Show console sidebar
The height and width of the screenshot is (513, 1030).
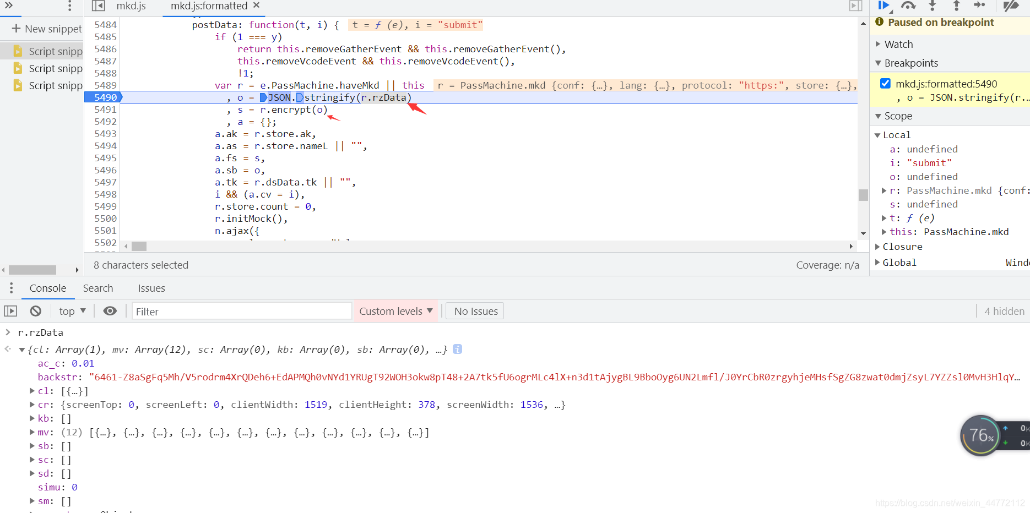point(10,311)
